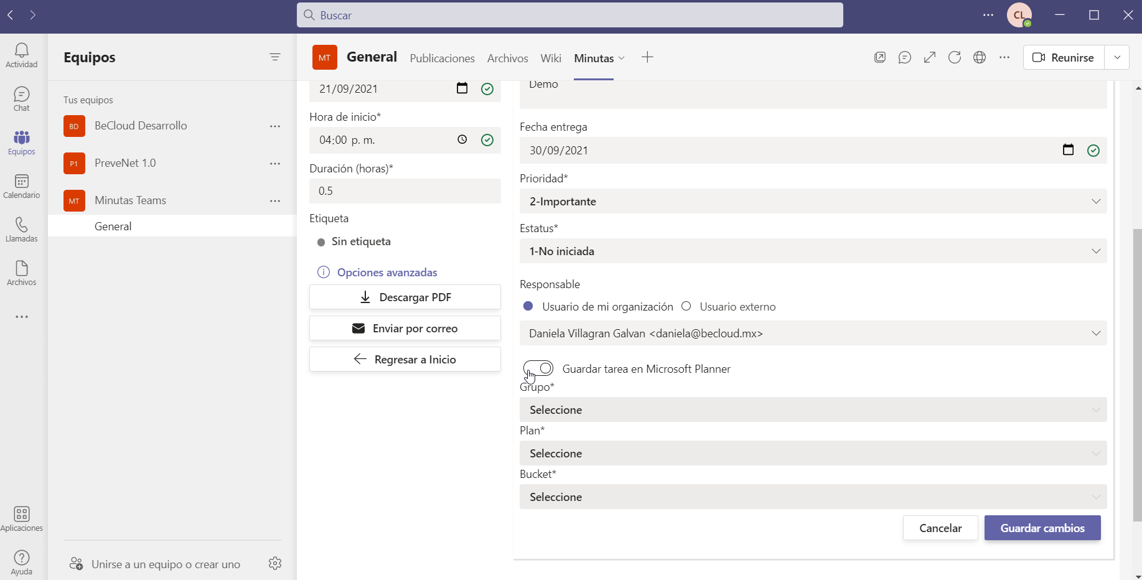Open Calendario in the sidebar
Screen dimensions: 1142x580
(22, 186)
